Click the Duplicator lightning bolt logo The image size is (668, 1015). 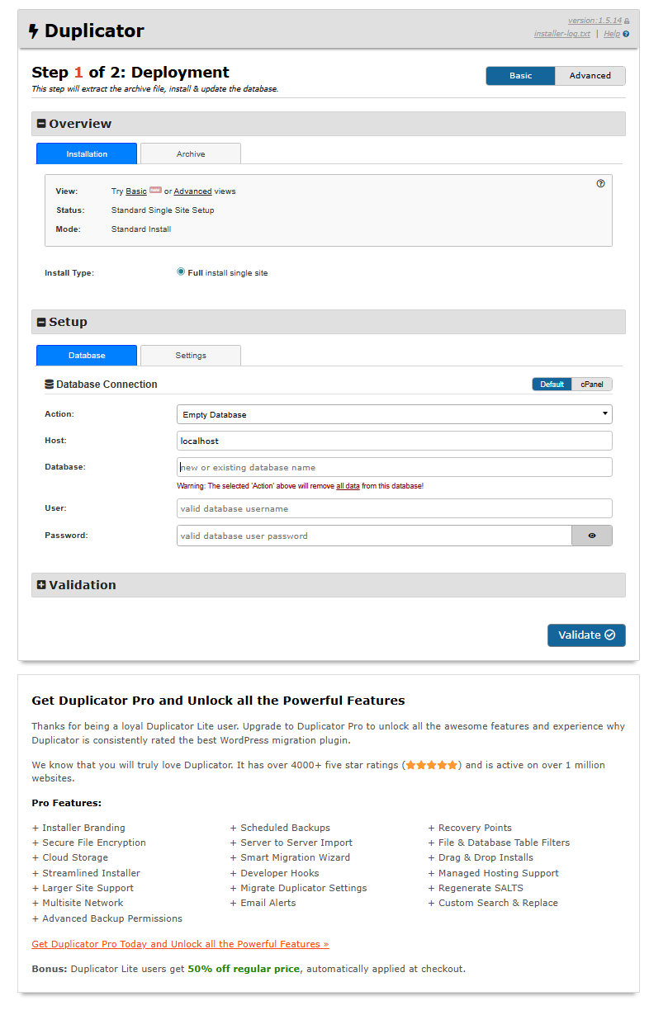33,31
